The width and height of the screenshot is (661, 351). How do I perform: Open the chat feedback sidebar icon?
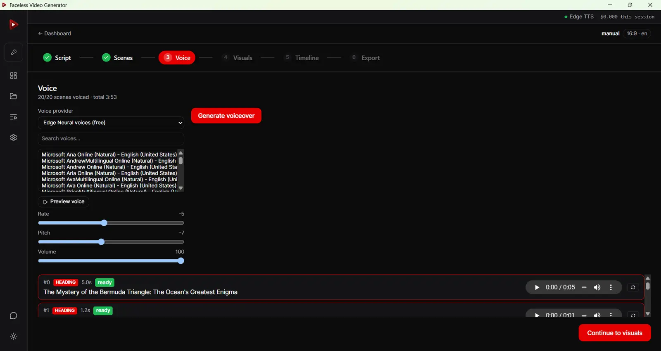tap(14, 316)
